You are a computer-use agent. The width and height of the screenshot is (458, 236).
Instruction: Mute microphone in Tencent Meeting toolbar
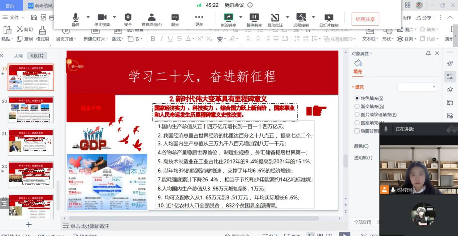click(75, 19)
